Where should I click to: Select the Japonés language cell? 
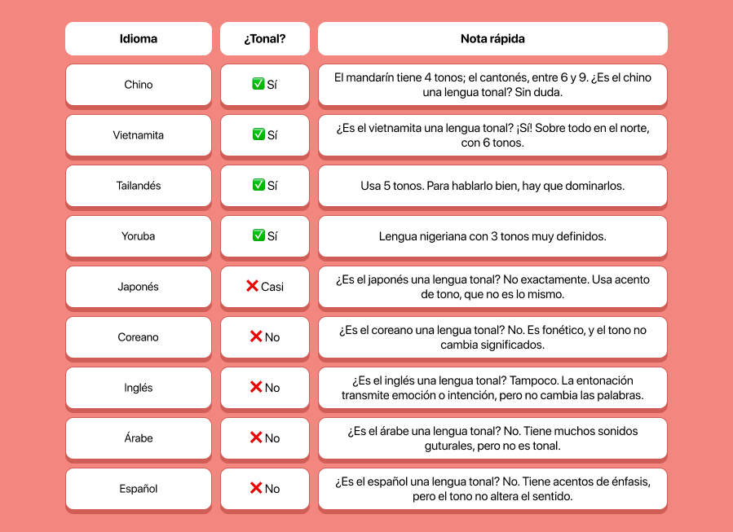[x=139, y=287]
